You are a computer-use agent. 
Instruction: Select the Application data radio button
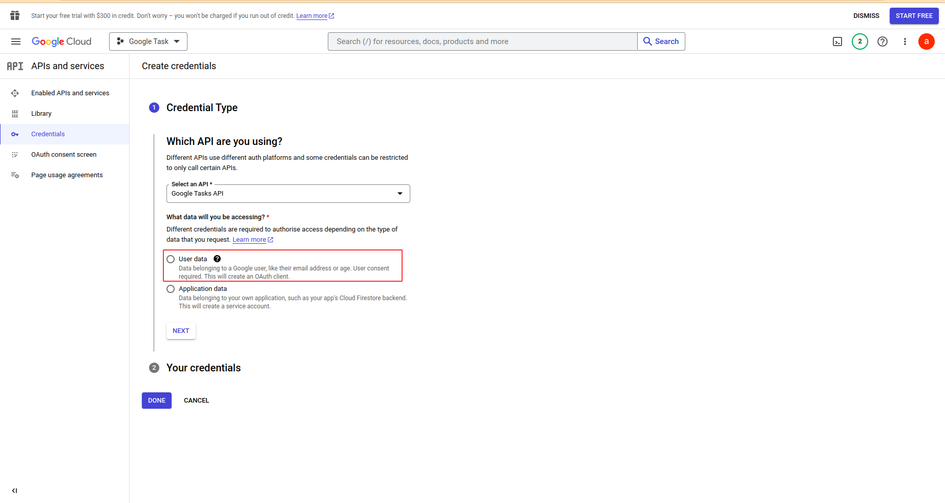click(171, 289)
